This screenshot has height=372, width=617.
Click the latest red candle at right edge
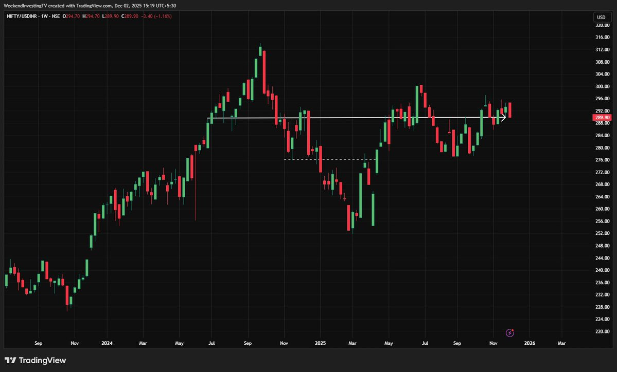point(509,110)
